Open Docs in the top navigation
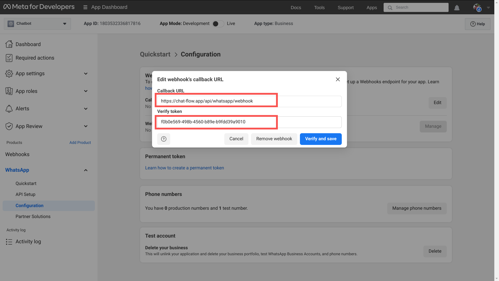The image size is (499, 281). (x=296, y=8)
